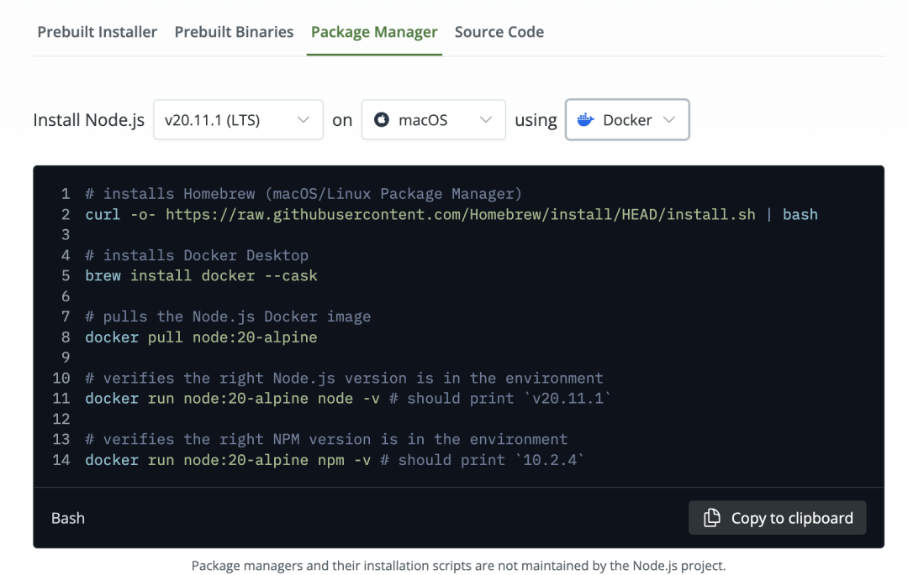908x575 pixels.
Task: Click the curl Homebrew install command line
Action: coord(451,214)
